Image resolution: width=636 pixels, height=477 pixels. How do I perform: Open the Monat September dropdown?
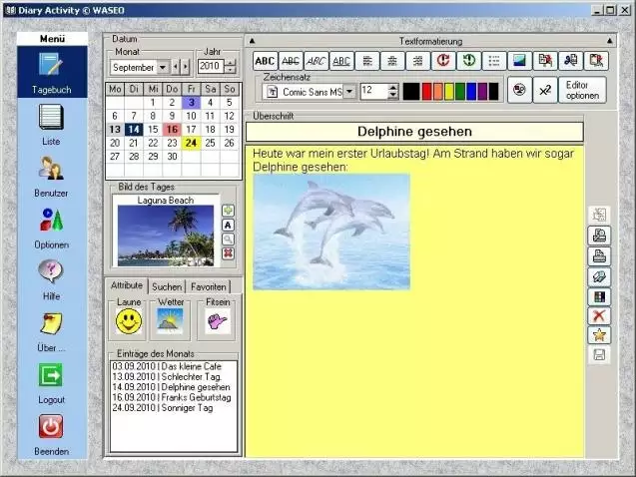coord(163,68)
